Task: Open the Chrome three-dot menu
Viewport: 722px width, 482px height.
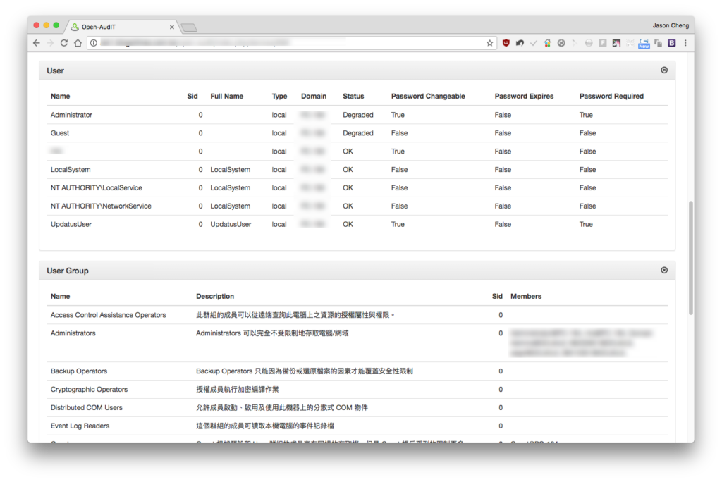Action: point(685,43)
